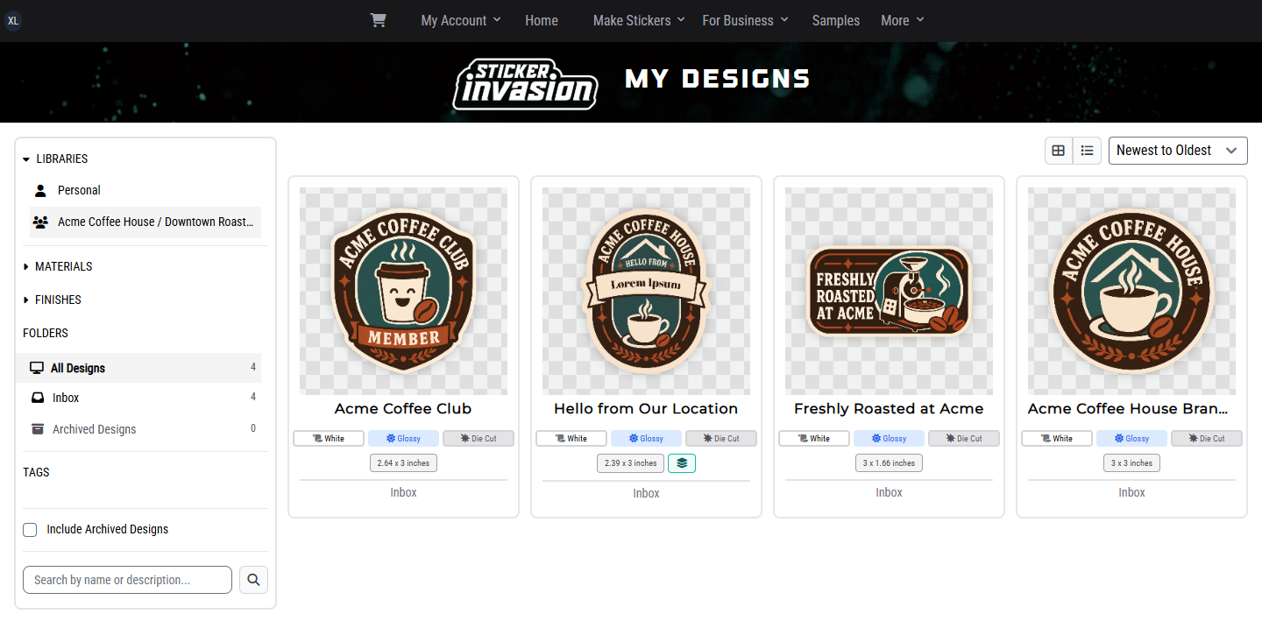Go to the Home page
The width and height of the screenshot is (1262, 621).
542,20
